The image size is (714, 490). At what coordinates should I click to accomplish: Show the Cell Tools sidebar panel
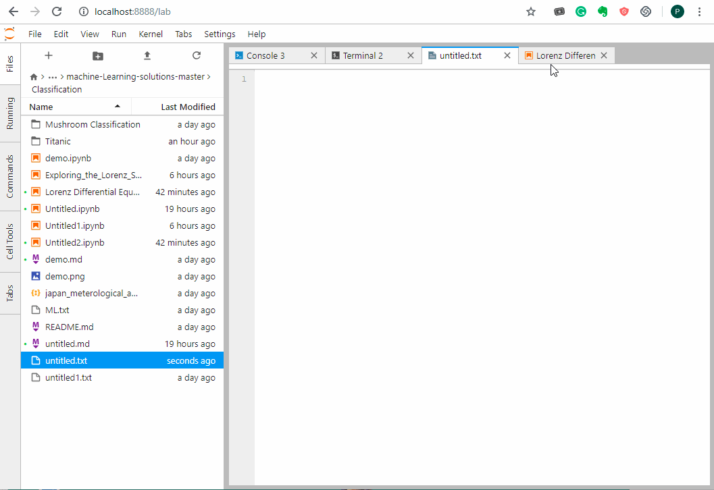(x=10, y=241)
